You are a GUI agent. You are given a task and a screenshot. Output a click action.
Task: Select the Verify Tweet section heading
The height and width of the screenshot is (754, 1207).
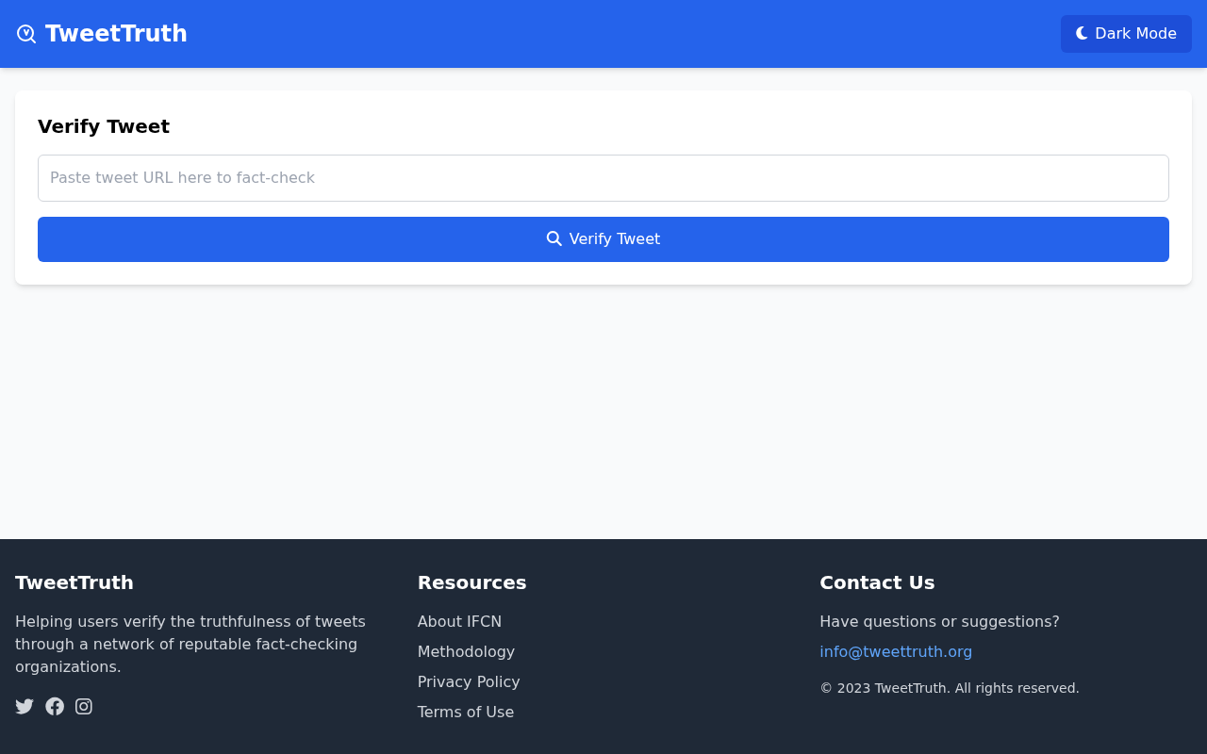pyautogui.click(x=104, y=125)
